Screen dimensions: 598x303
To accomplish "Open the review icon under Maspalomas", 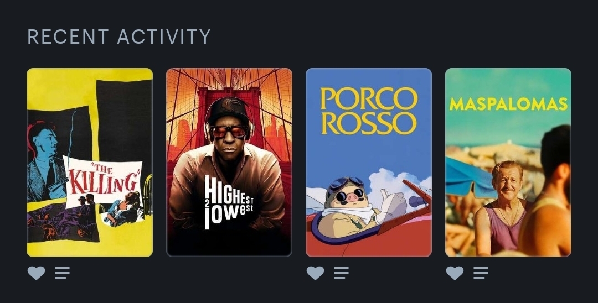I will coord(481,273).
